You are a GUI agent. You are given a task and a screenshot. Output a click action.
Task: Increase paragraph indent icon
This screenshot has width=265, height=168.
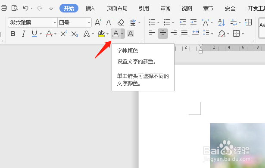pyautogui.click(x=193, y=22)
